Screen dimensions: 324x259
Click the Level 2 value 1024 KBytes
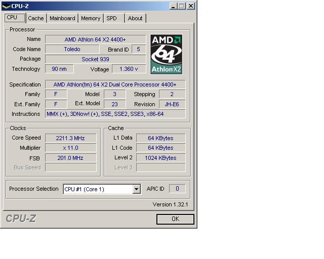[x=161, y=158]
